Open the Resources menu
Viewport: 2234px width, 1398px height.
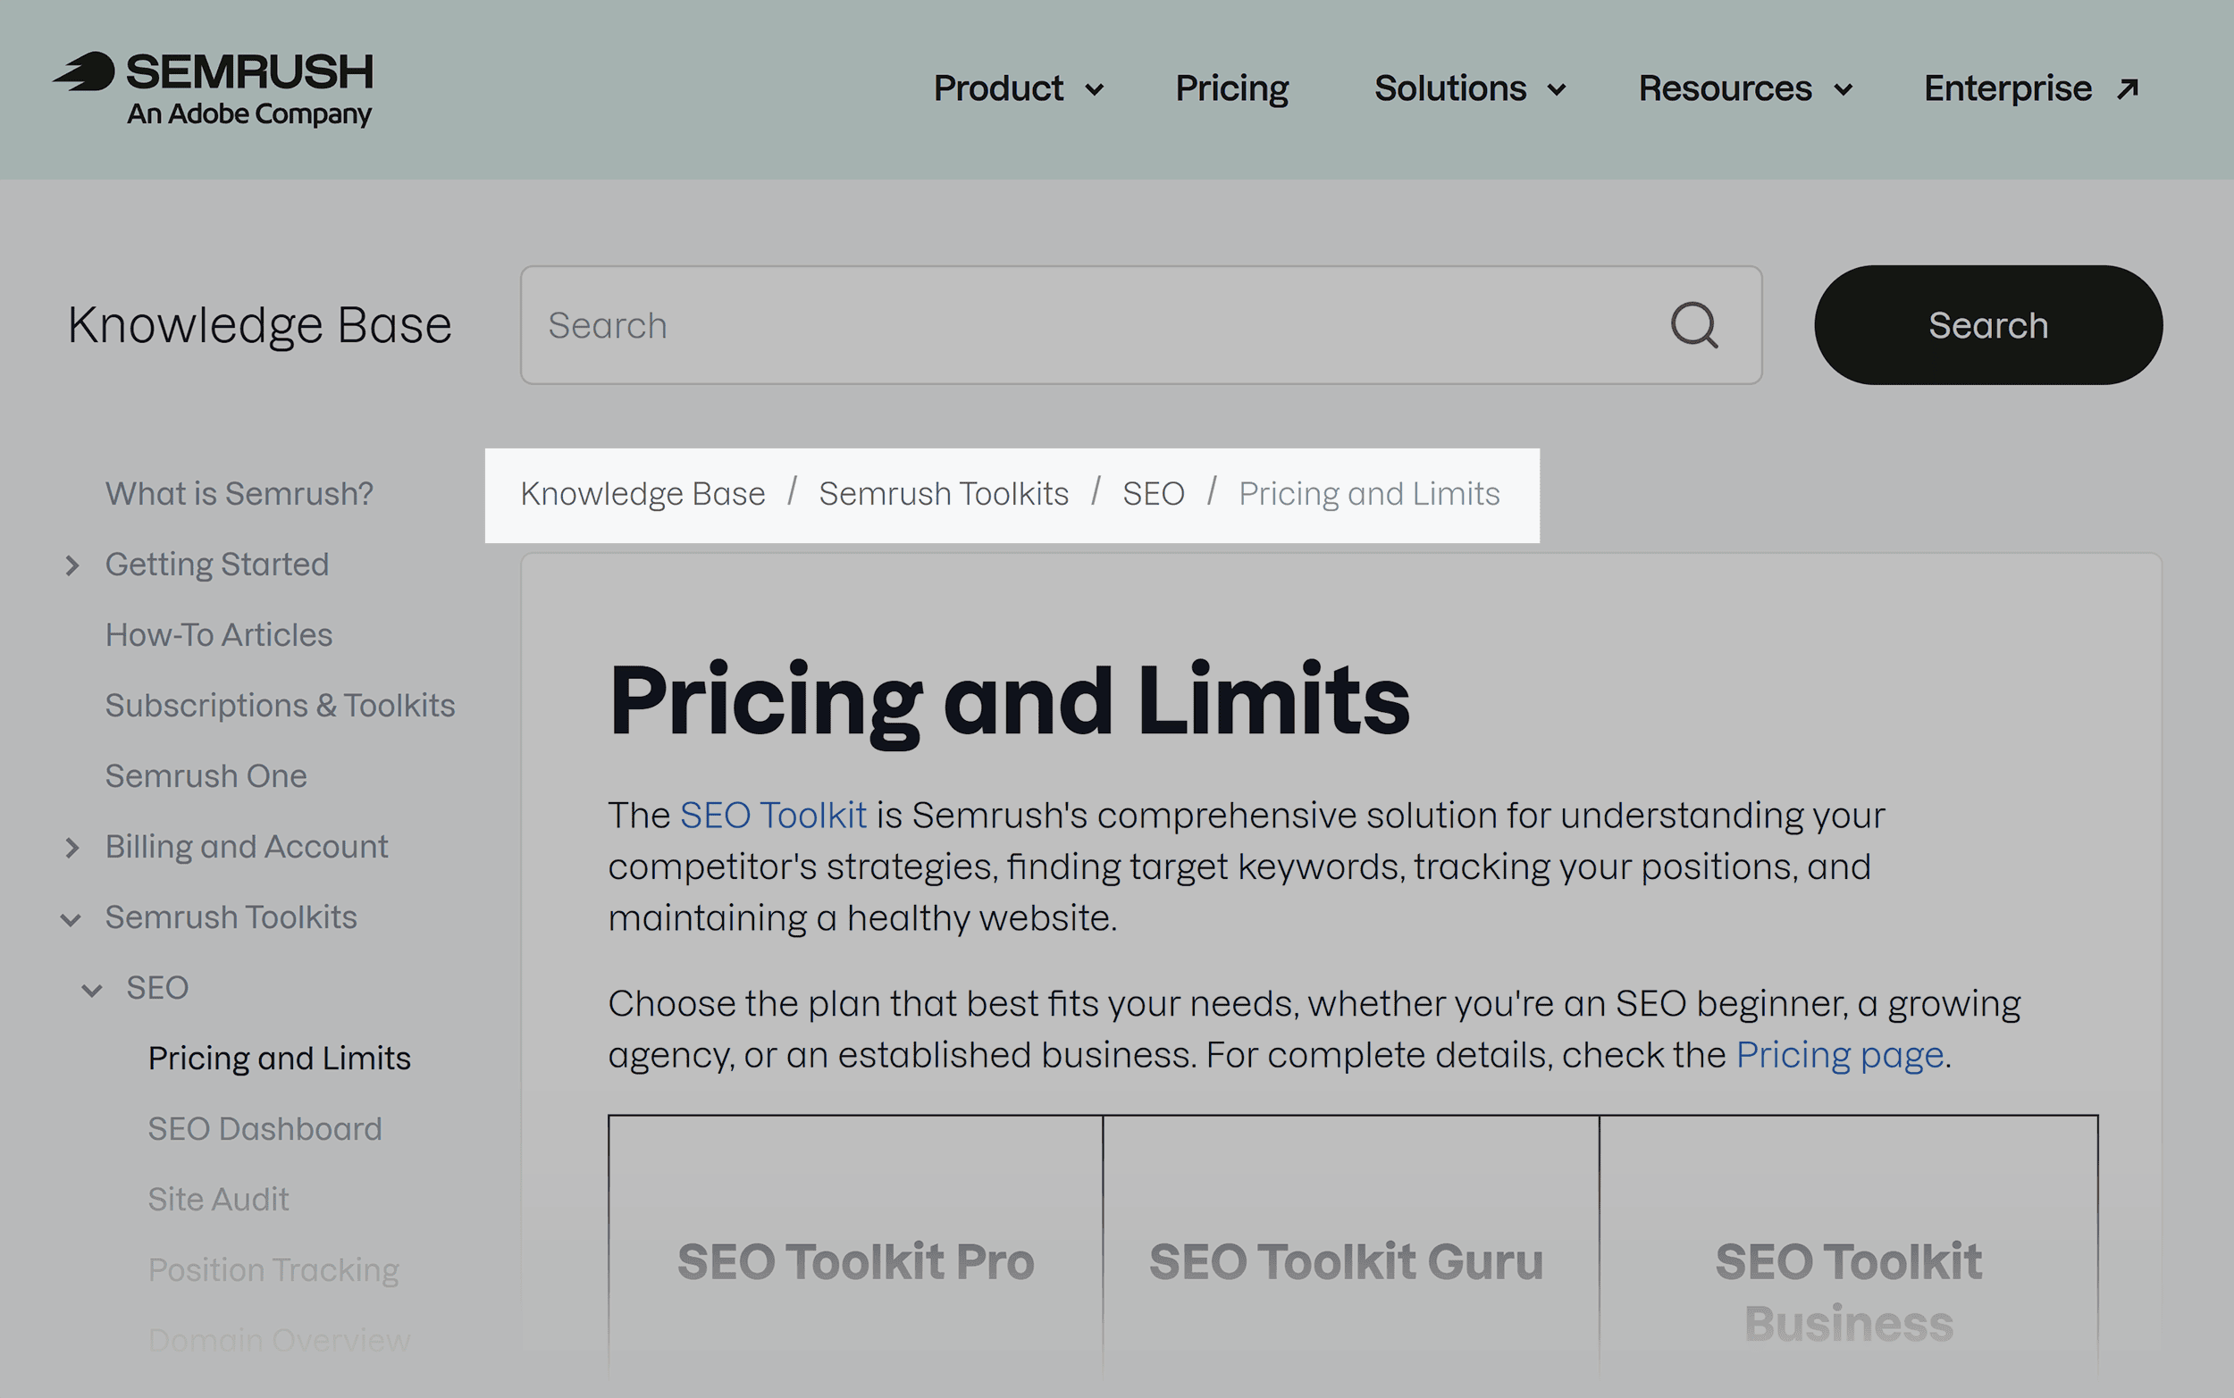pyautogui.click(x=1725, y=88)
